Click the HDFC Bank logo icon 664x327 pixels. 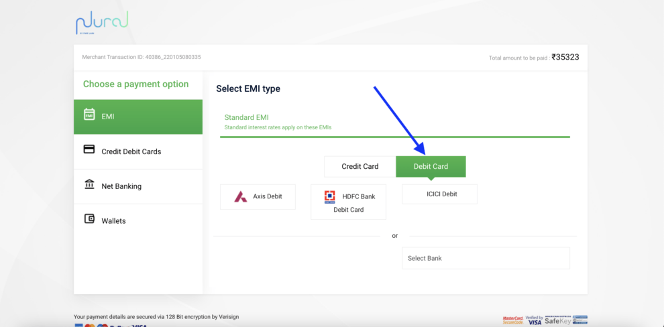329,196
